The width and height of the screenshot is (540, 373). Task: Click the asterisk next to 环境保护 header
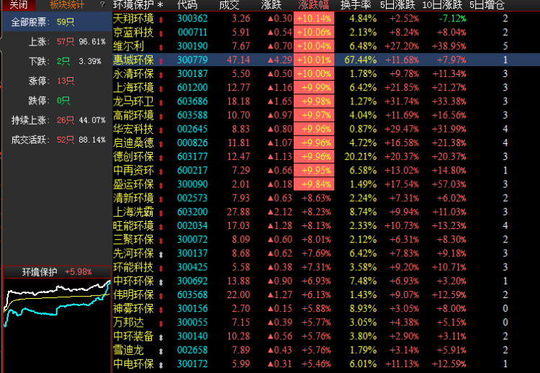coord(160,5)
